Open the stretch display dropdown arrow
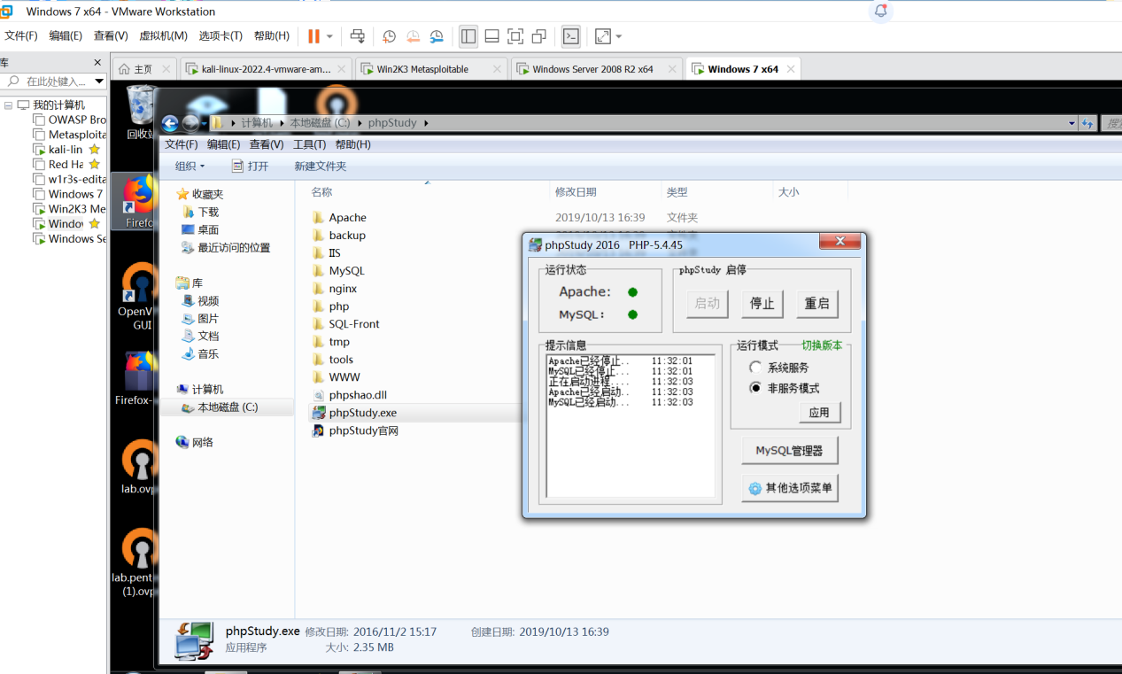The image size is (1122, 674). pos(618,36)
